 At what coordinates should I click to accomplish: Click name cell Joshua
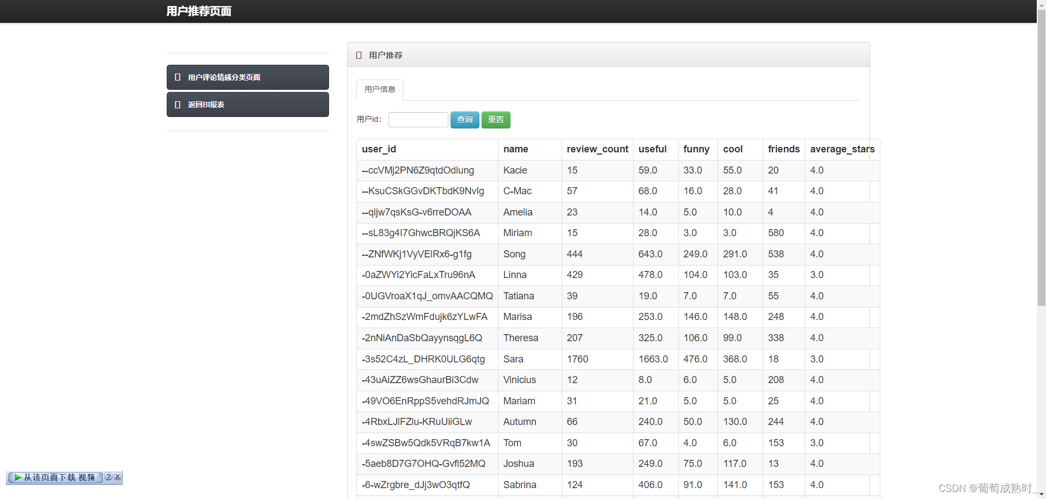[519, 464]
